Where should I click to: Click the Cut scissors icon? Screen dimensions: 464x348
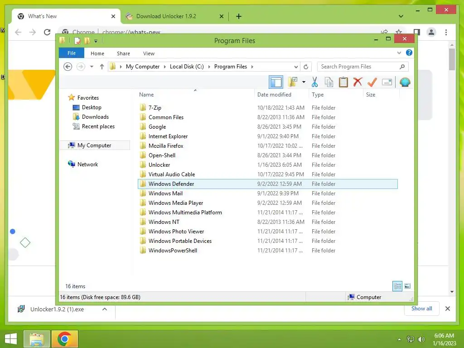(x=314, y=82)
